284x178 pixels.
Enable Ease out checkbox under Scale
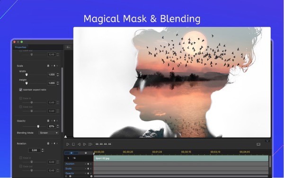[x=21, y=107]
